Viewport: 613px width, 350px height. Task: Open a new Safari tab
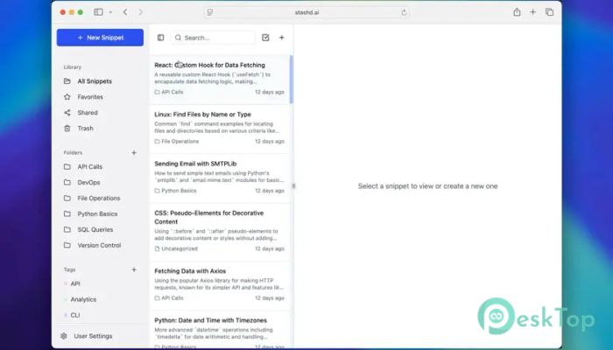coord(532,12)
